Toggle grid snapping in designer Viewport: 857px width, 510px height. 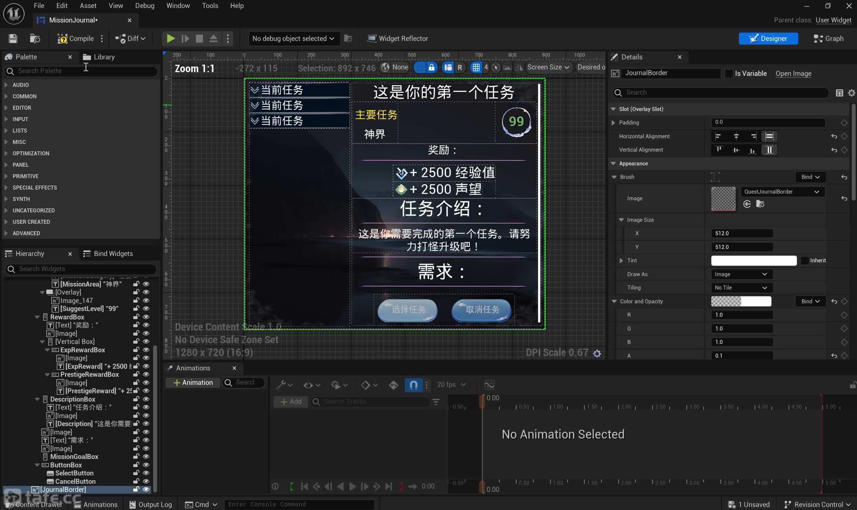click(x=476, y=67)
